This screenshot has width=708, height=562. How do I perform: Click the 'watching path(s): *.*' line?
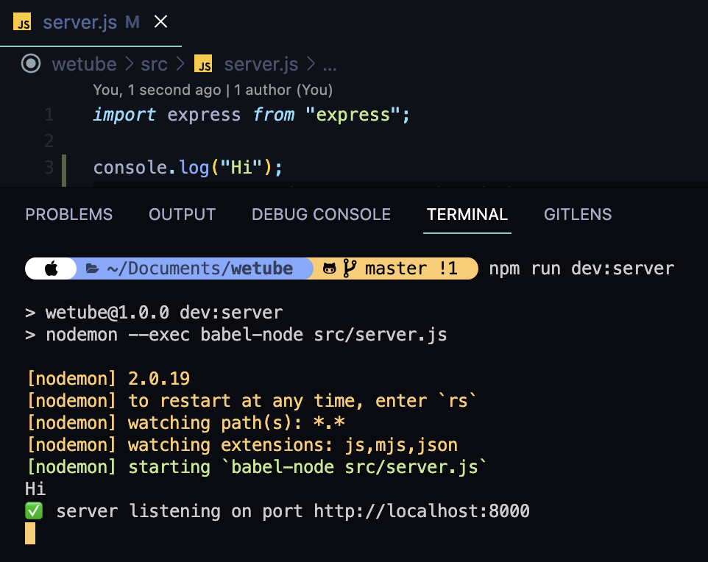coord(186,422)
